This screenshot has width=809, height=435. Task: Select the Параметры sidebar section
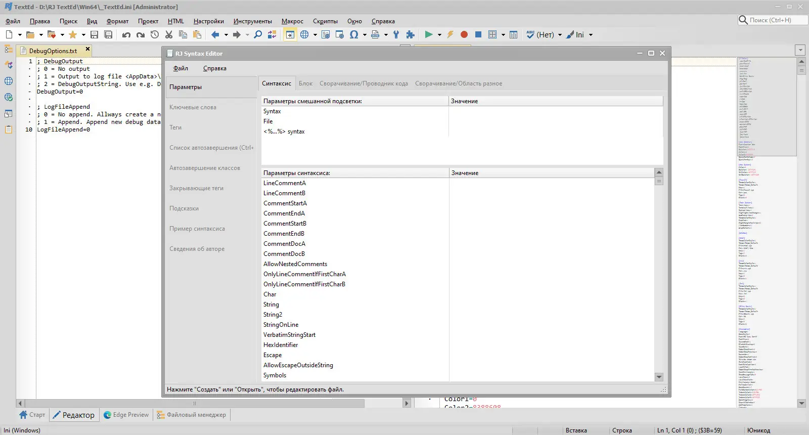coord(211,87)
